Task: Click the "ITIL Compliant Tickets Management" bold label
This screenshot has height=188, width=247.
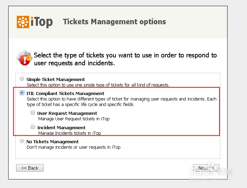Action: tap(65, 93)
